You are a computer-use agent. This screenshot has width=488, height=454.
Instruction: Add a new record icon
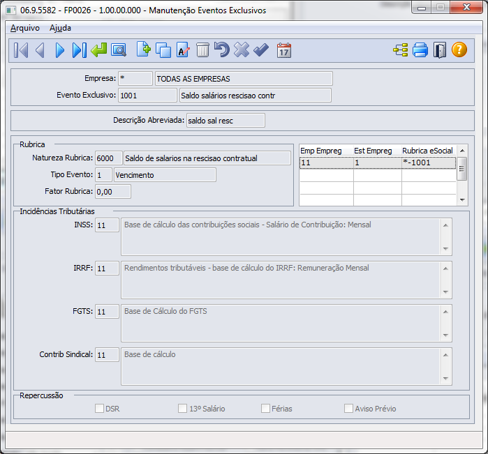click(x=144, y=50)
